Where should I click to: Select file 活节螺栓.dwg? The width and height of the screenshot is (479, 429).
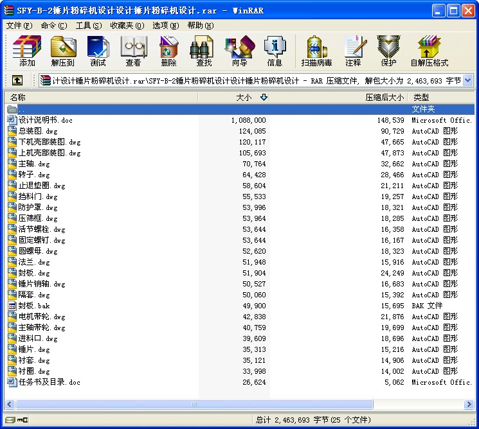pyautogui.click(x=42, y=229)
